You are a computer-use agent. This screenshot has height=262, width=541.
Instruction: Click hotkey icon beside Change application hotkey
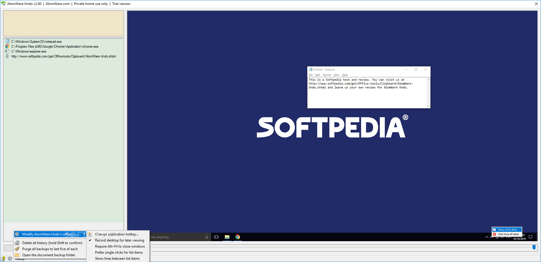[90, 234]
